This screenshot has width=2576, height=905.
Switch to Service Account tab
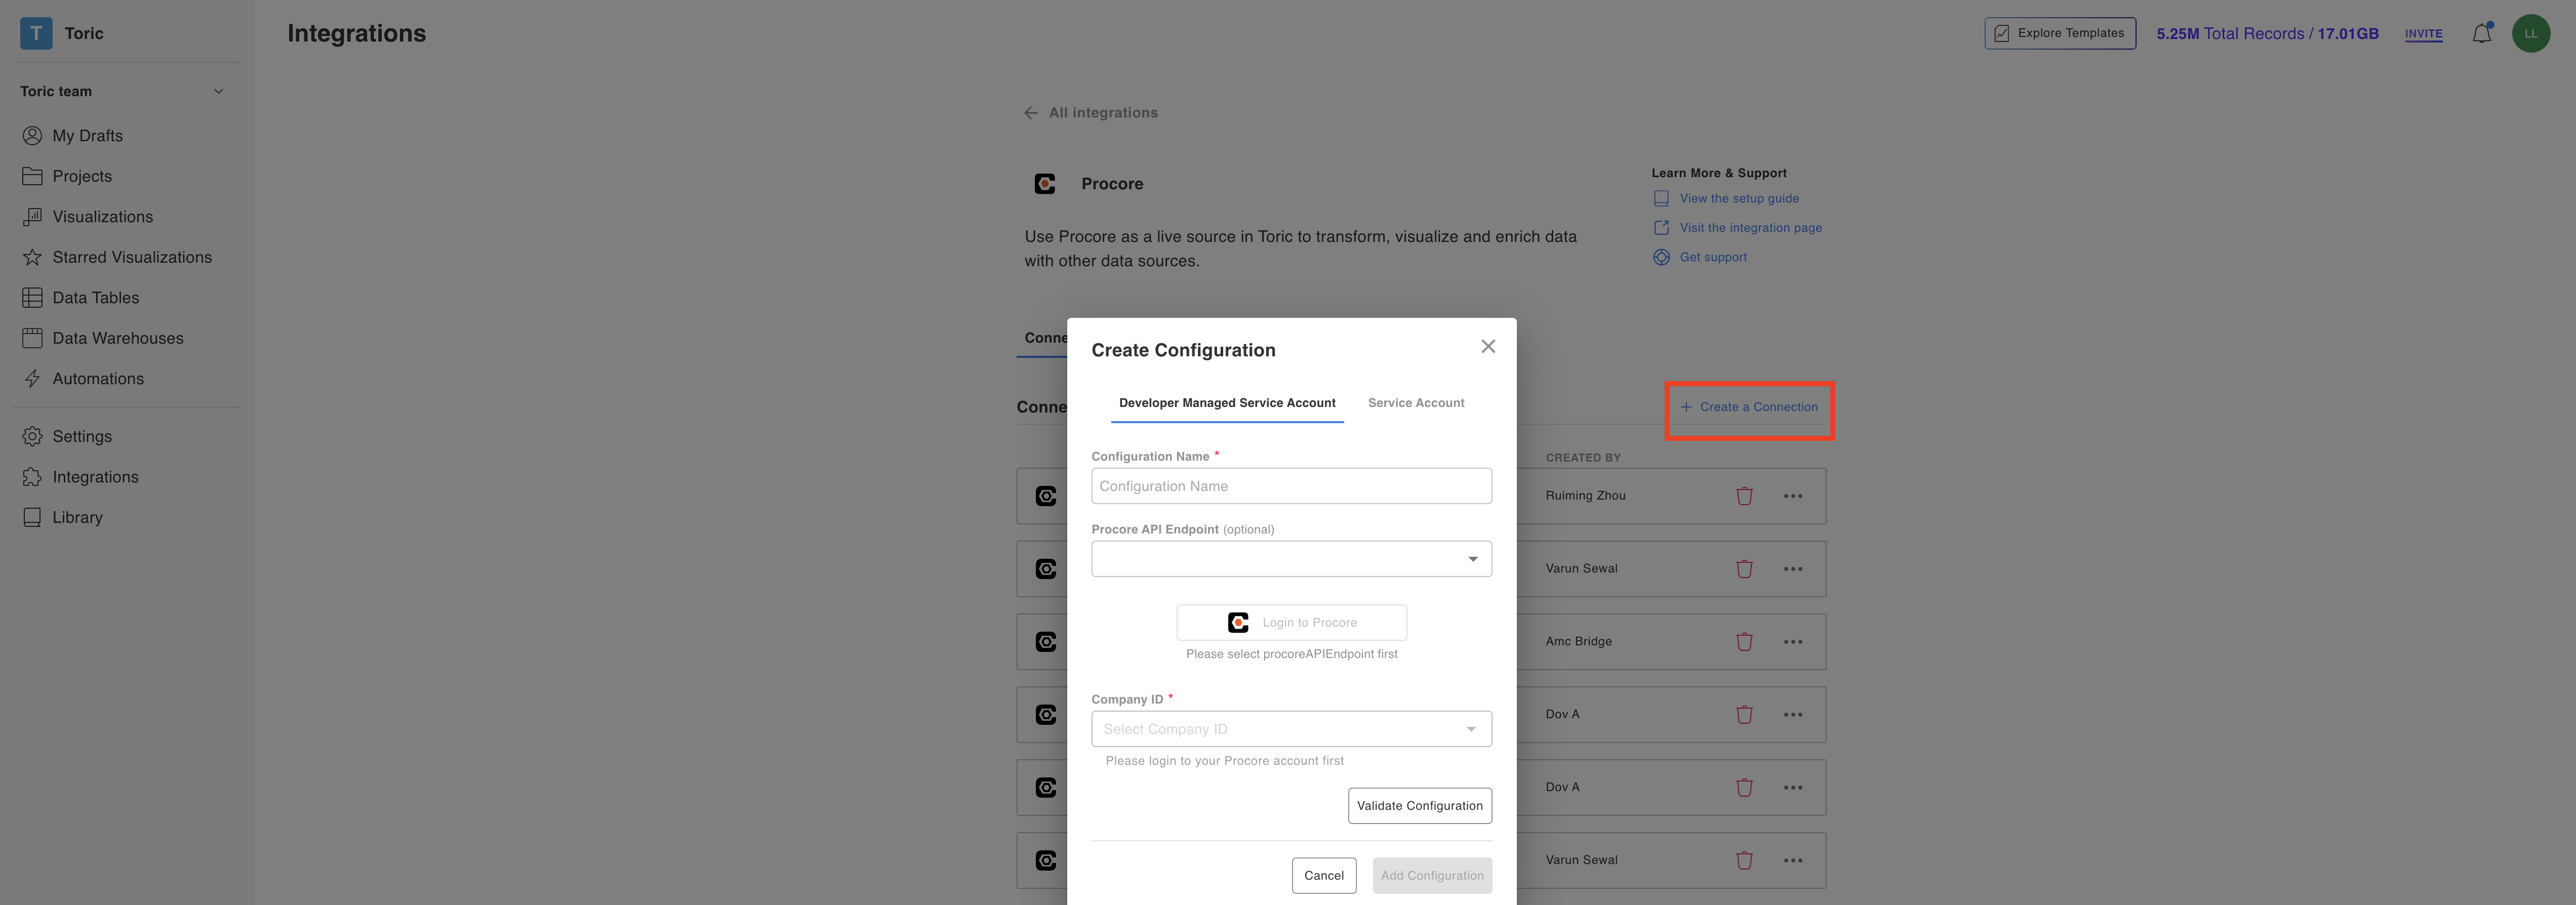click(x=1416, y=403)
